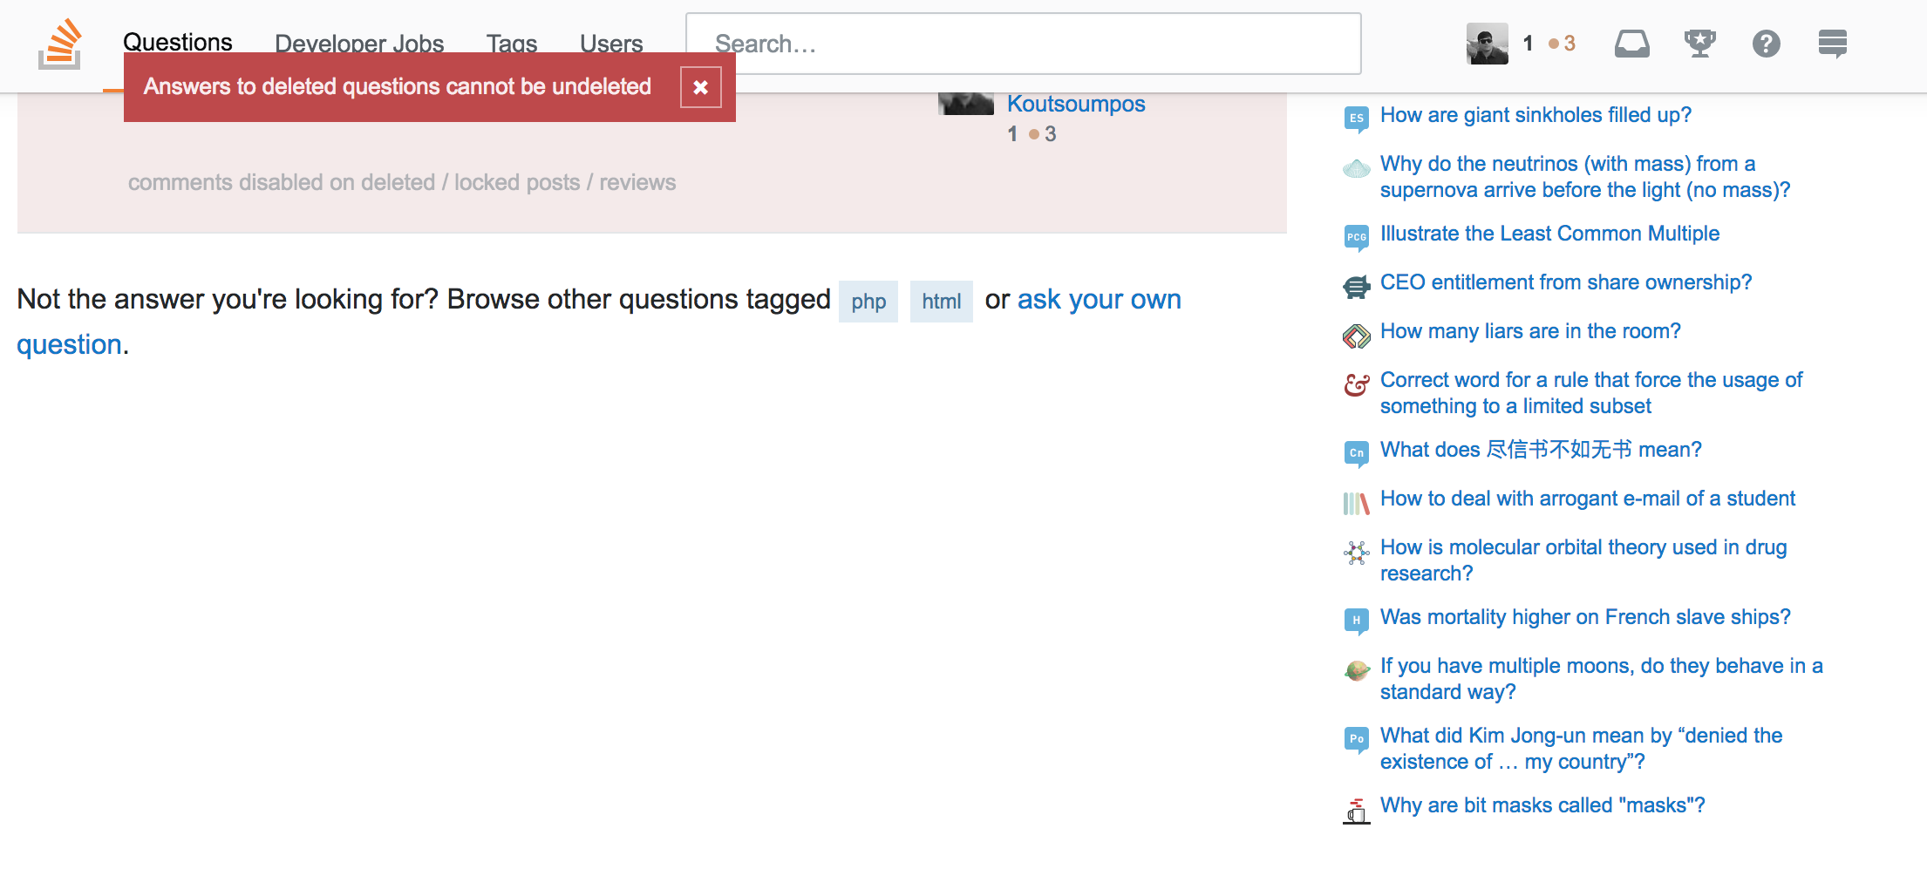Click the user avatar in top bar
Image resolution: width=1927 pixels, height=896 pixels.
[1488, 44]
